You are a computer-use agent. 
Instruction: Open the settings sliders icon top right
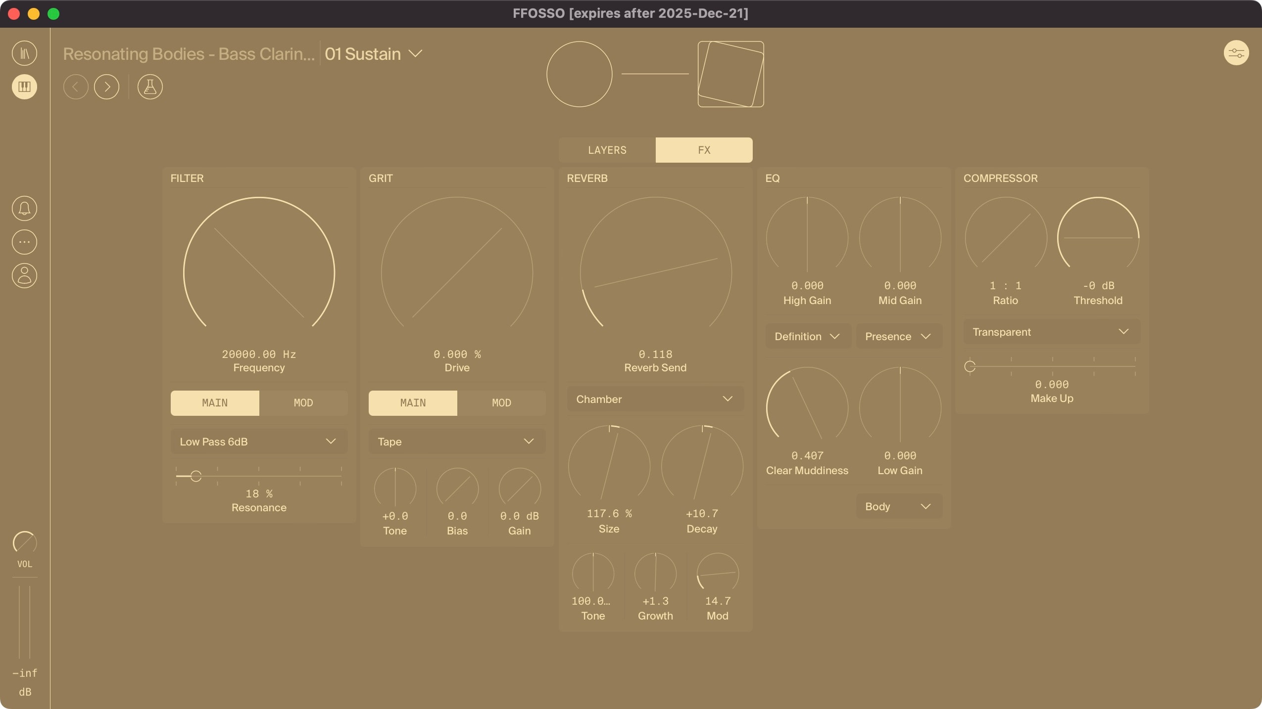(x=1237, y=53)
